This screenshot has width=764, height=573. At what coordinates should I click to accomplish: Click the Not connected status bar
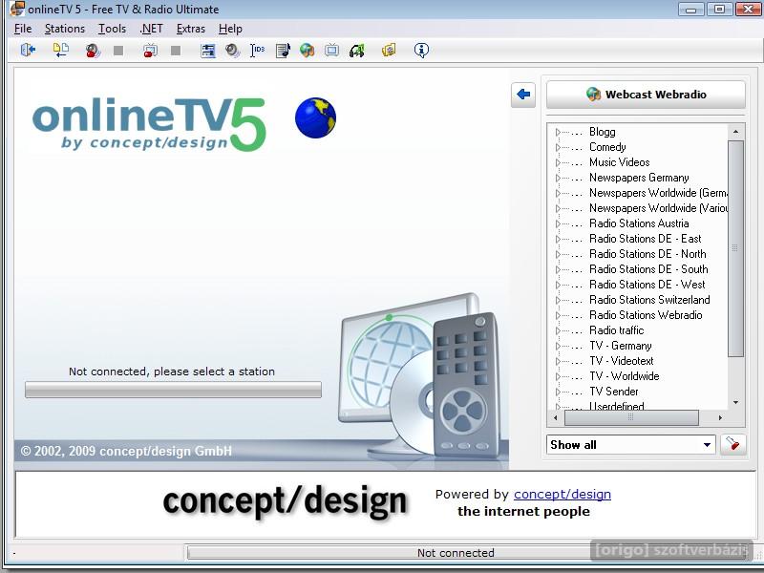coord(456,553)
